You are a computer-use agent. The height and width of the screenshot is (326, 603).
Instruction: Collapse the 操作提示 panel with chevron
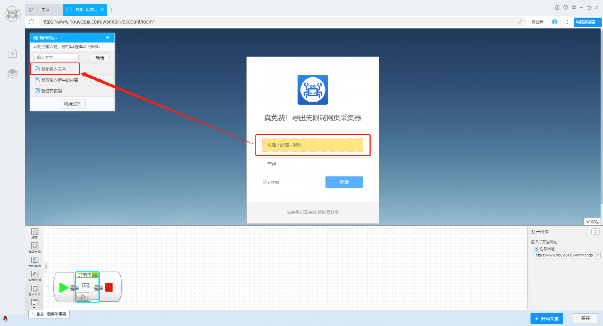[x=108, y=38]
